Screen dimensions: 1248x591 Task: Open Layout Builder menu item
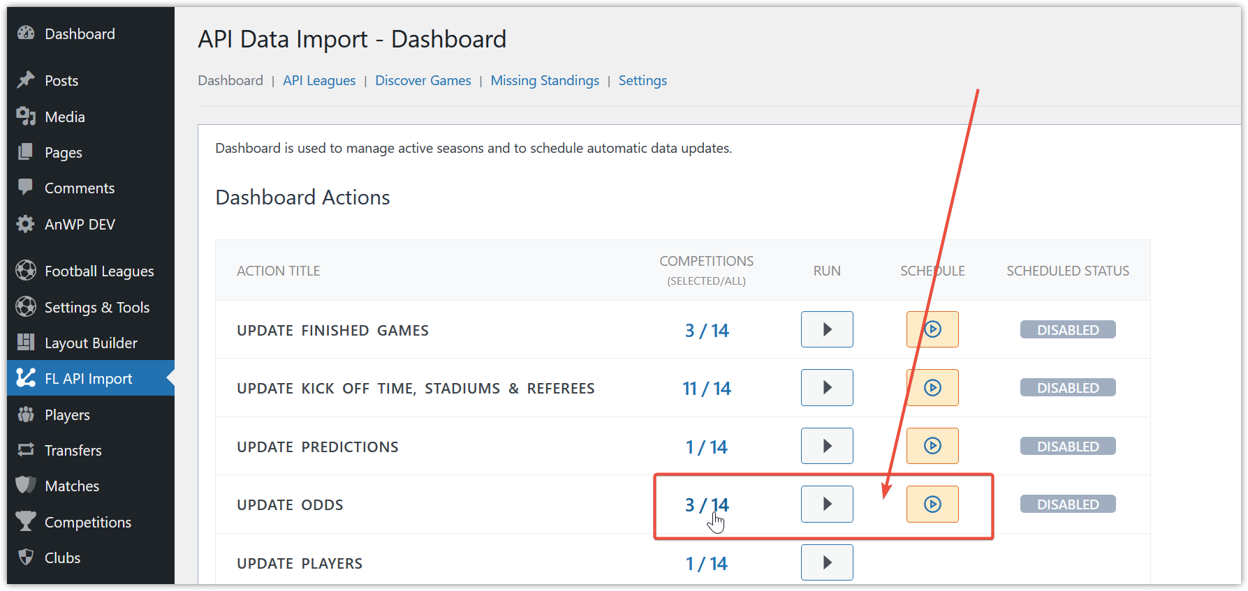point(91,343)
